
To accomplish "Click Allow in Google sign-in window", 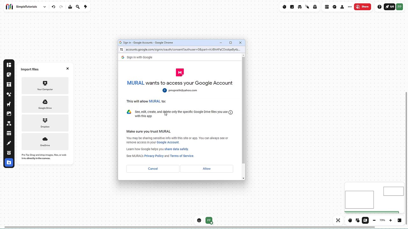I will pos(207,169).
